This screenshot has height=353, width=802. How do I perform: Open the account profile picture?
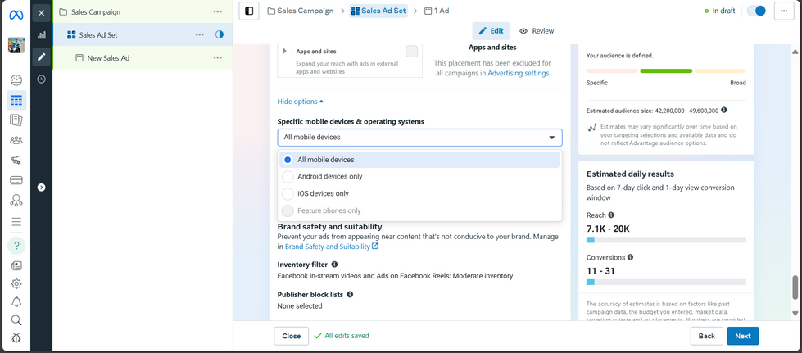[x=16, y=45]
